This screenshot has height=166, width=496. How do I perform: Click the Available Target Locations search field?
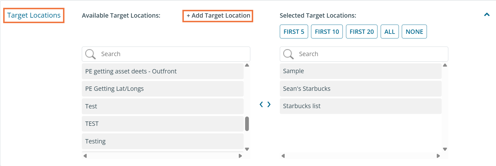[173, 54]
